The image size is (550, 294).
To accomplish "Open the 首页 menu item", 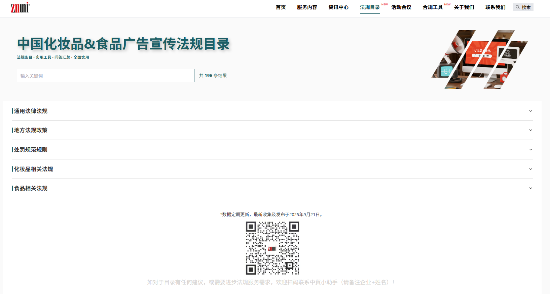I will pos(281,7).
